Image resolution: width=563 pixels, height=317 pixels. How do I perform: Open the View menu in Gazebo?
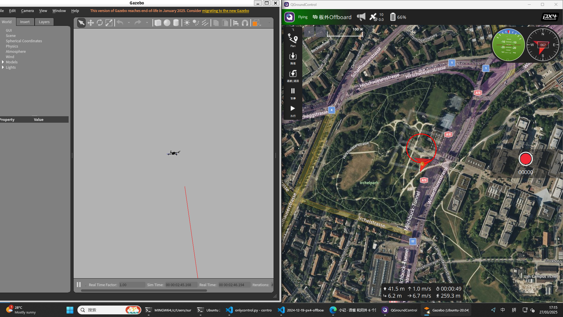coord(43,11)
